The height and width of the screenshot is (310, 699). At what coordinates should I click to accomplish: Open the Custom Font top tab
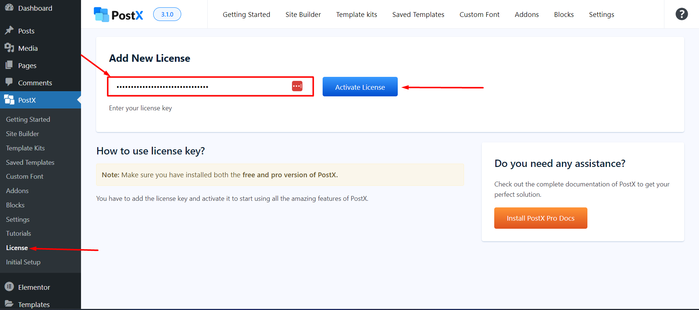click(480, 14)
